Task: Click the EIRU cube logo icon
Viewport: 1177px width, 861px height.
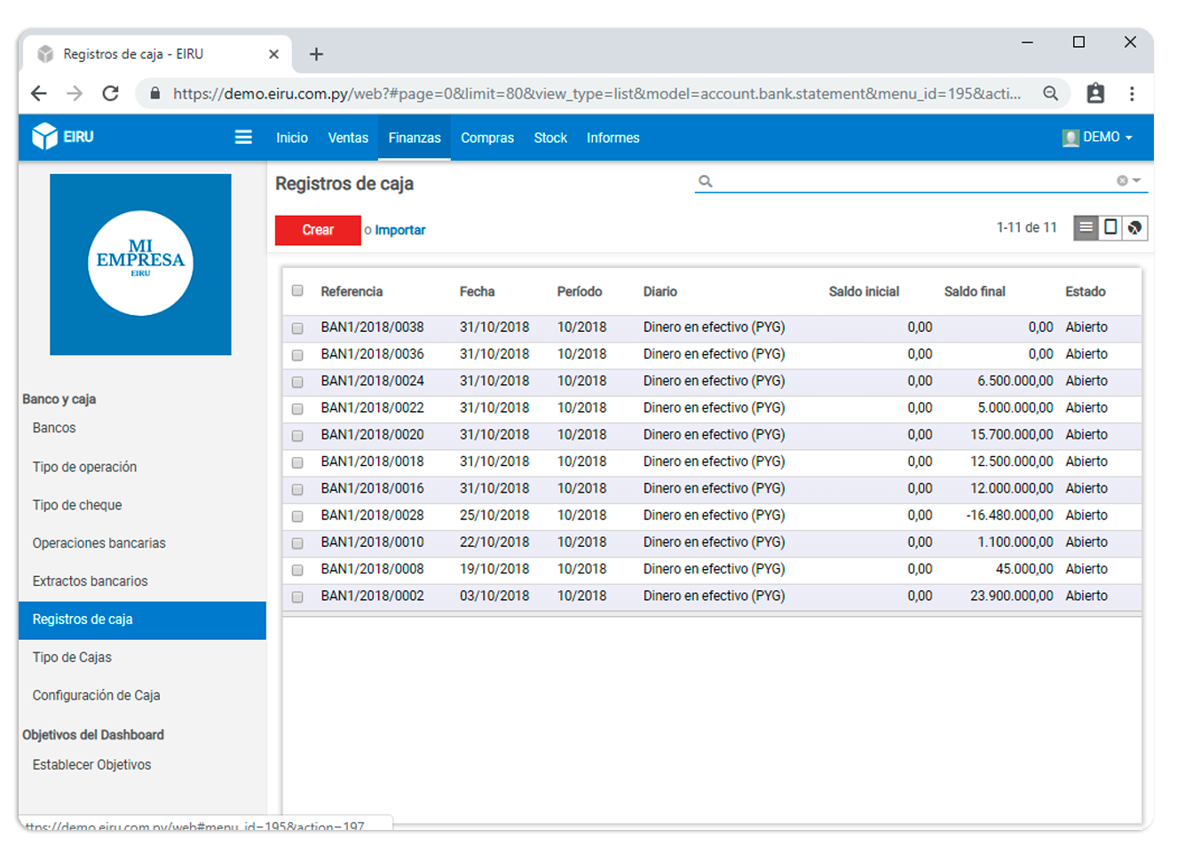Action: pyautogui.click(x=44, y=137)
